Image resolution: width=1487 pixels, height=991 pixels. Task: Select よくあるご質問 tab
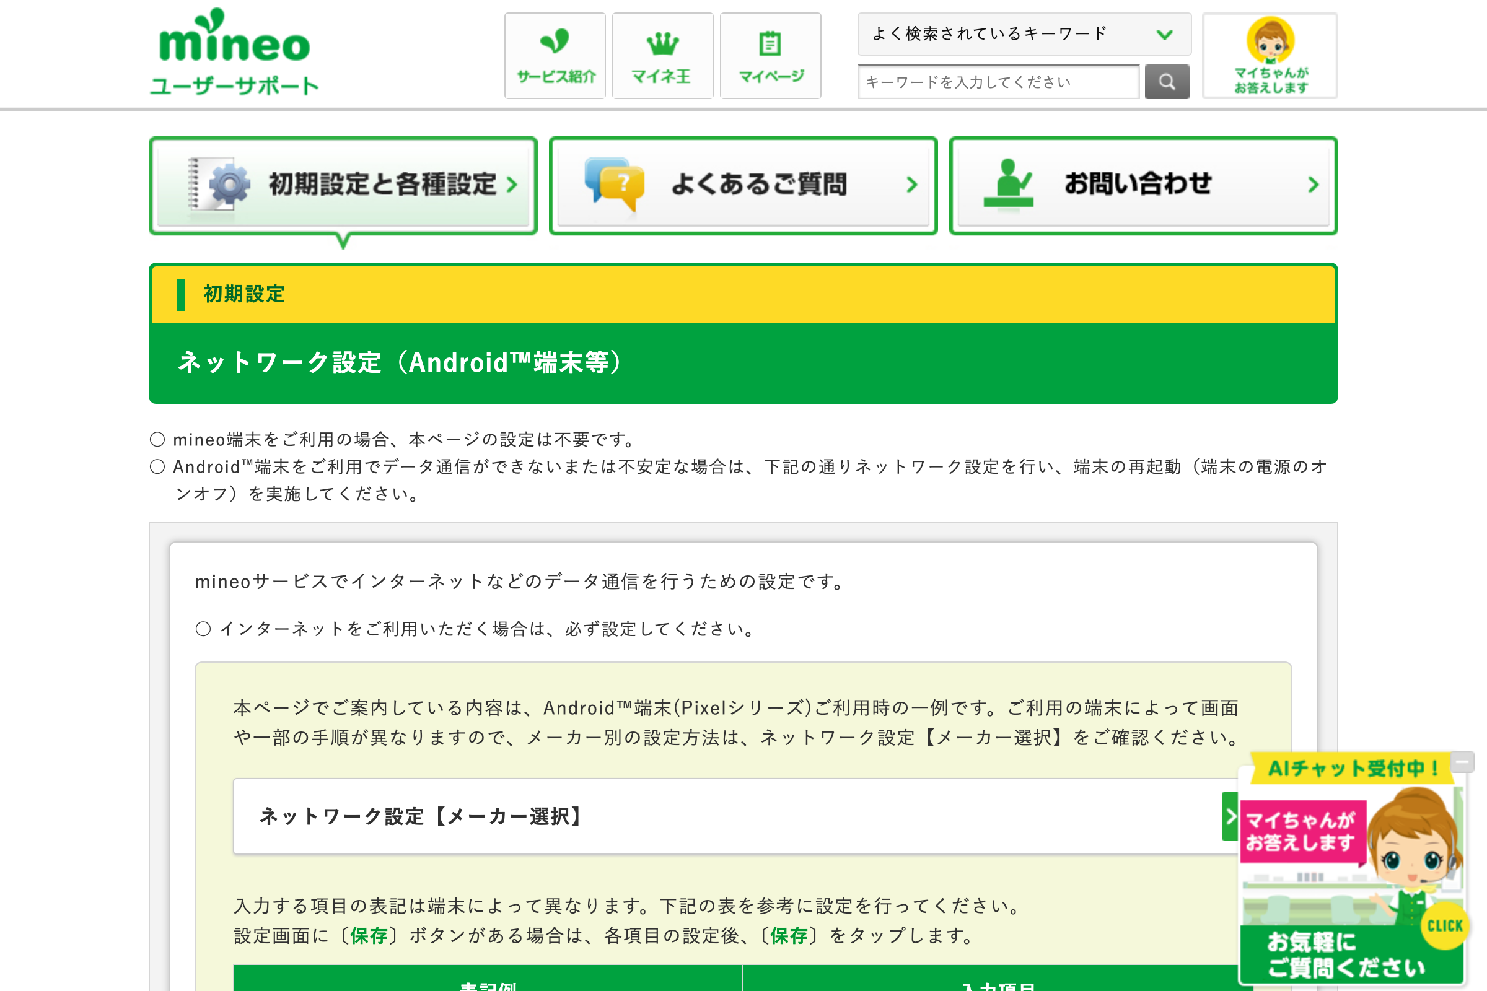743,186
